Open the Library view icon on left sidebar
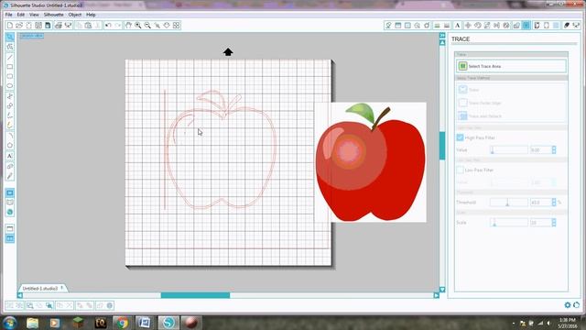This screenshot has width=586, height=330. click(x=10, y=203)
